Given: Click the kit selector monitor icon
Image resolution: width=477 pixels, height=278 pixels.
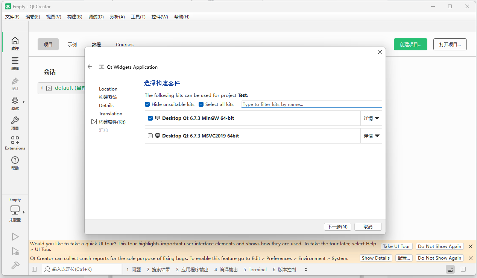Looking at the screenshot, I should point(15,210).
